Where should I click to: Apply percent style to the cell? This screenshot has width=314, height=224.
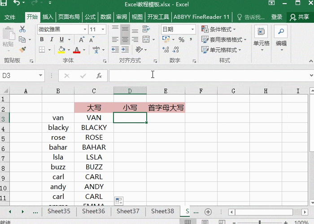click(181, 40)
